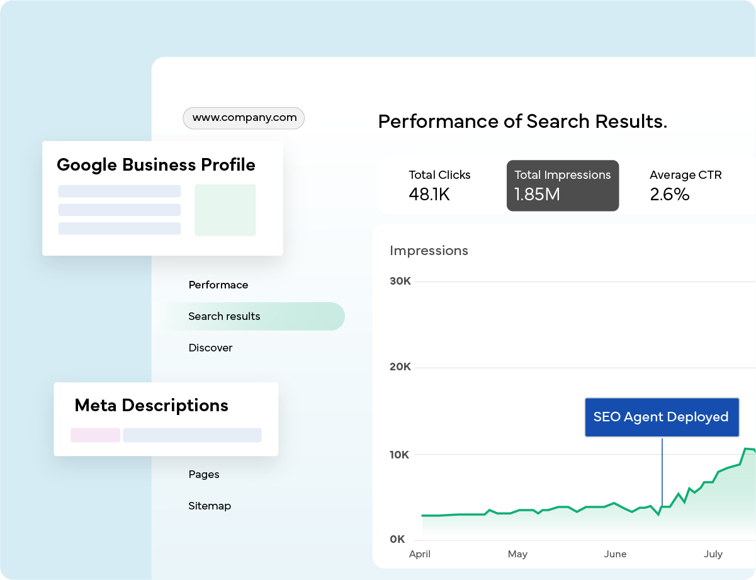Click the www.company.com URL pill
756x580 pixels.
coord(244,118)
